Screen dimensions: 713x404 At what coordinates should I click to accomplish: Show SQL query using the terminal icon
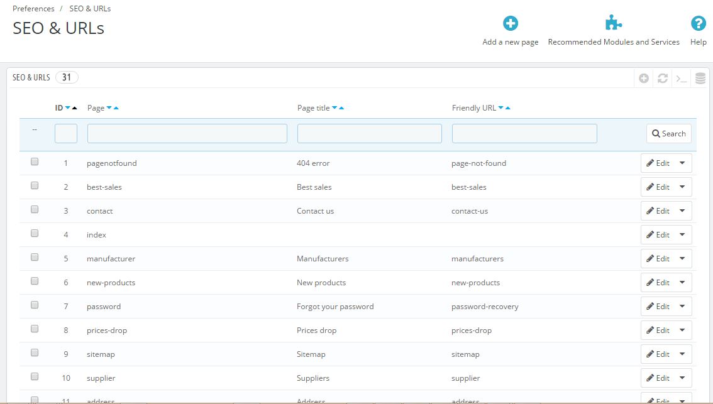(x=681, y=78)
